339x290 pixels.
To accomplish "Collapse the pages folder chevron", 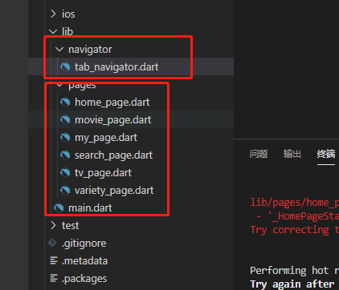I will (x=59, y=85).
